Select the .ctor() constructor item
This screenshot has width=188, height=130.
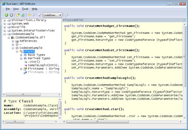coord(34,62)
